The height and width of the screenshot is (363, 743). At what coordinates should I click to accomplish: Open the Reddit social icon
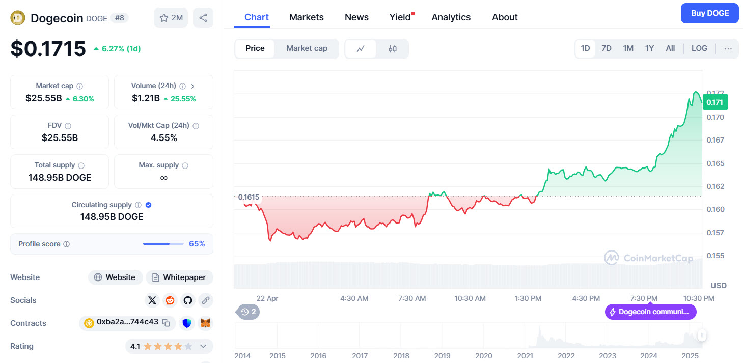click(170, 300)
